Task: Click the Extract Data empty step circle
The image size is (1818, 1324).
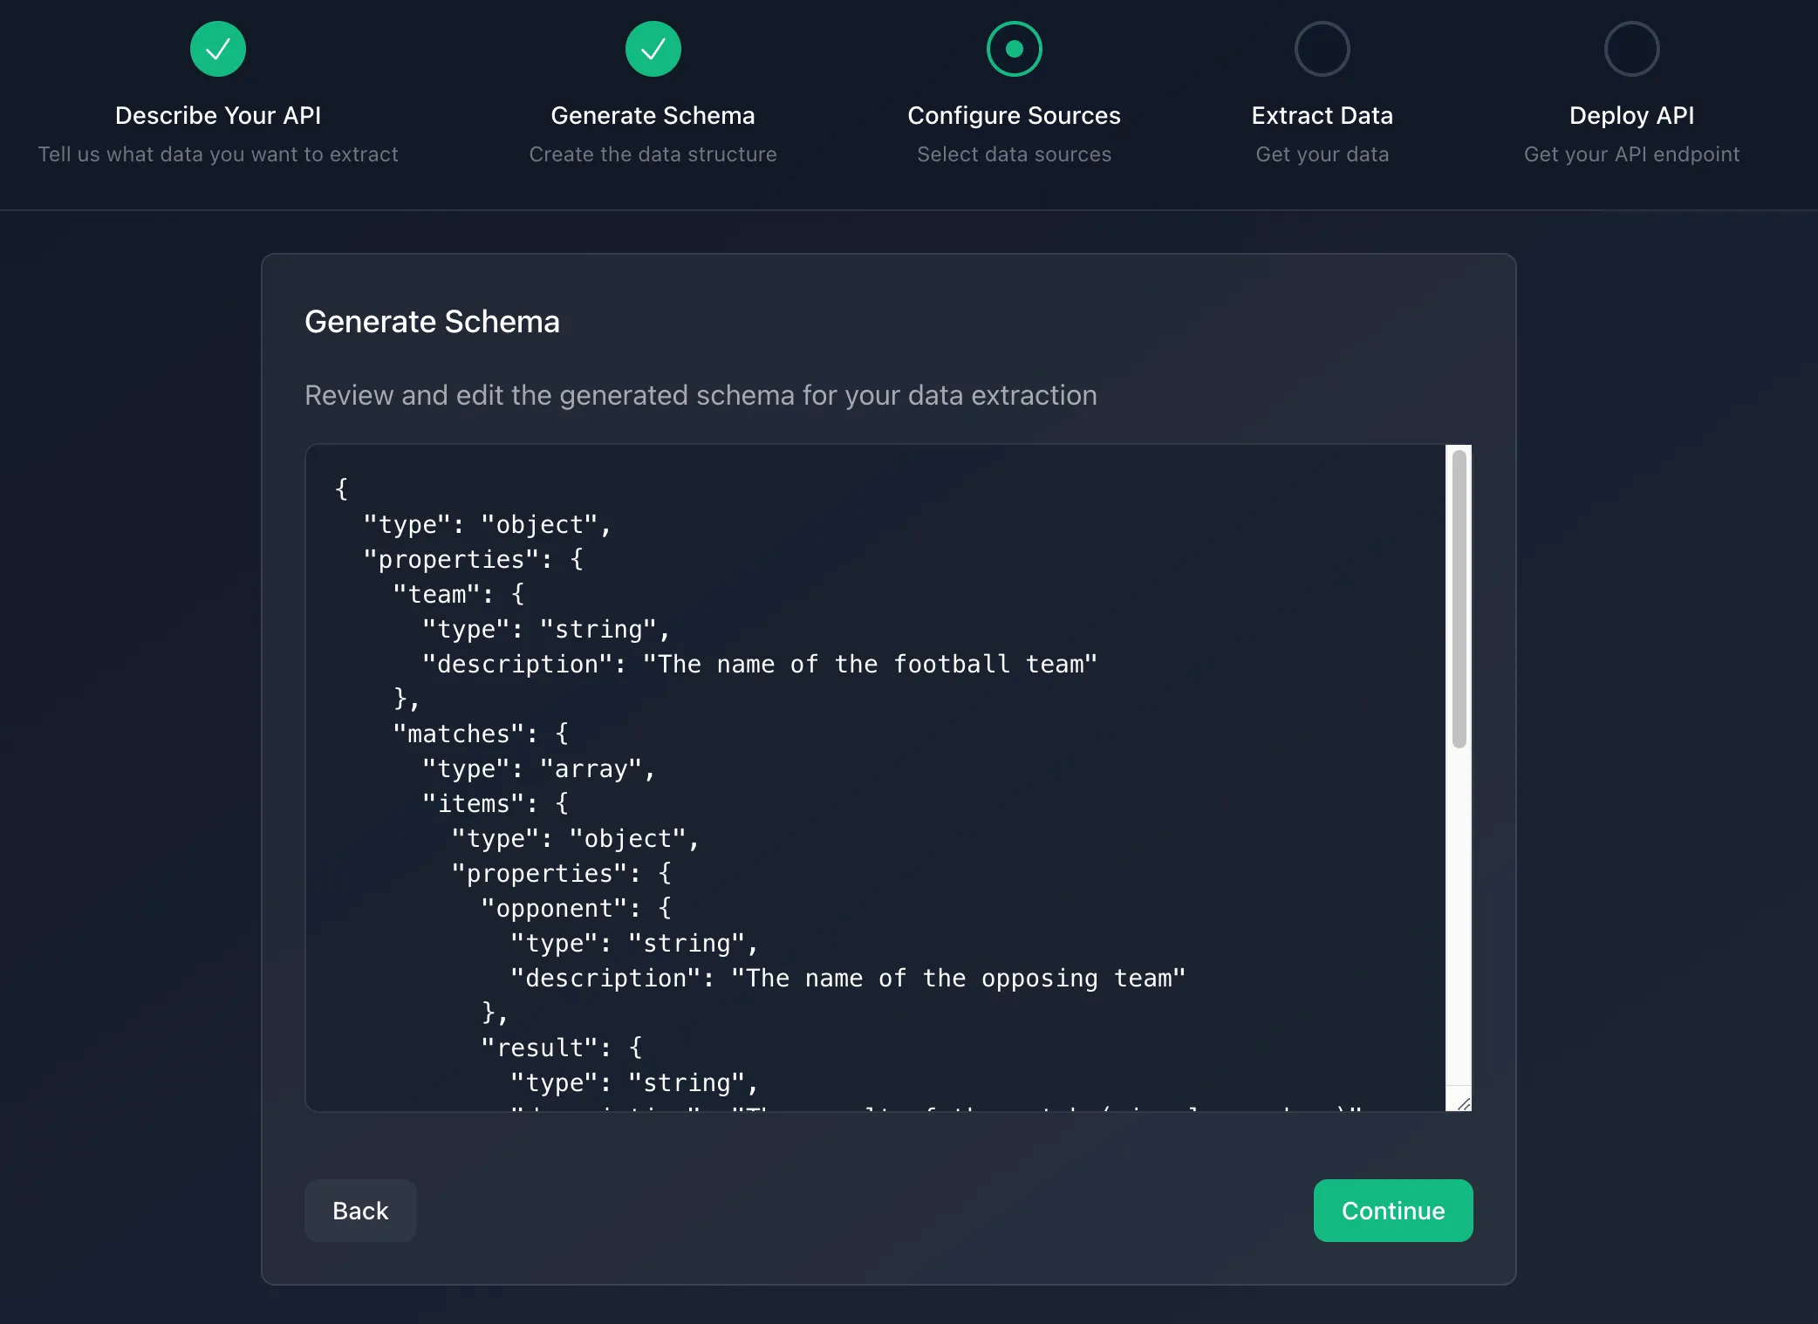Action: [1322, 49]
